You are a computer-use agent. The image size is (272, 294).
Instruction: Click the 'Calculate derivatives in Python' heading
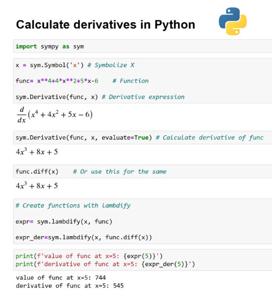pyautogui.click(x=105, y=25)
